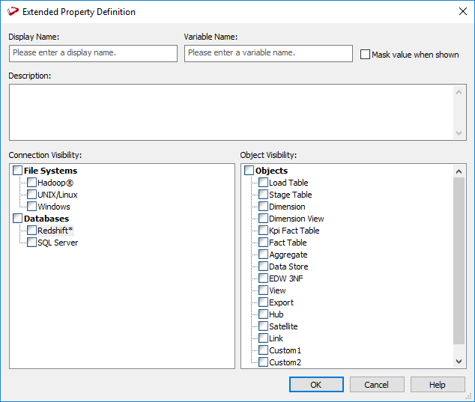Check the Databases group checkbox
Viewport: 475px width, 402px height.
pos(18,219)
